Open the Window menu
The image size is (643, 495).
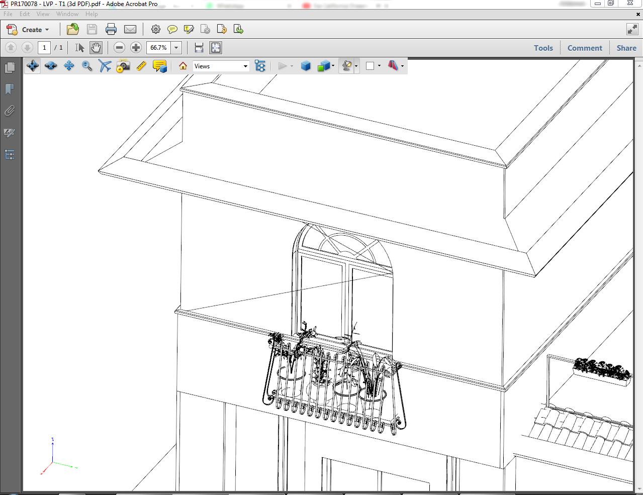[67, 14]
